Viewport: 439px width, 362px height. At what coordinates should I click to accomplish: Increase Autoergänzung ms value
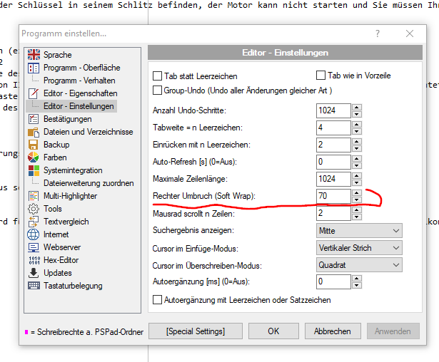[357, 278]
